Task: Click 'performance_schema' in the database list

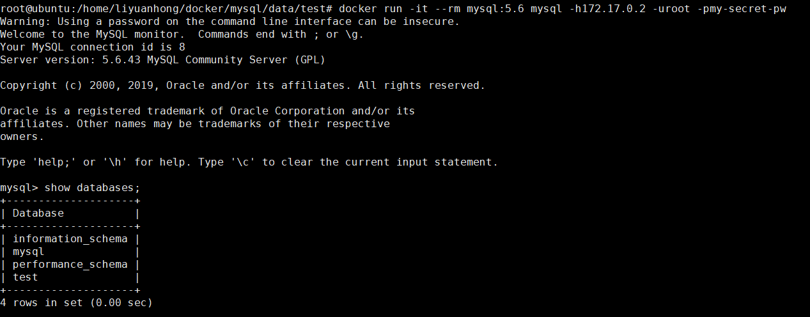Action: (x=70, y=265)
